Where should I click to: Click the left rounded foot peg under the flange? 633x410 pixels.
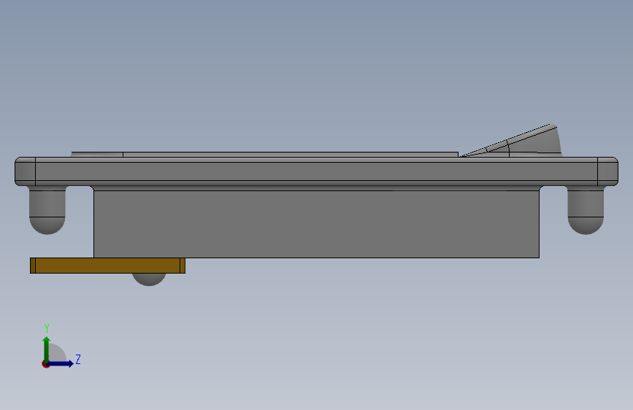[x=47, y=210]
